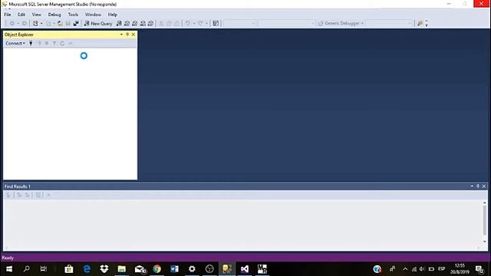This screenshot has width=491, height=276.
Task: Click the Analysis Services XMLA Query icon
Action: point(143,24)
